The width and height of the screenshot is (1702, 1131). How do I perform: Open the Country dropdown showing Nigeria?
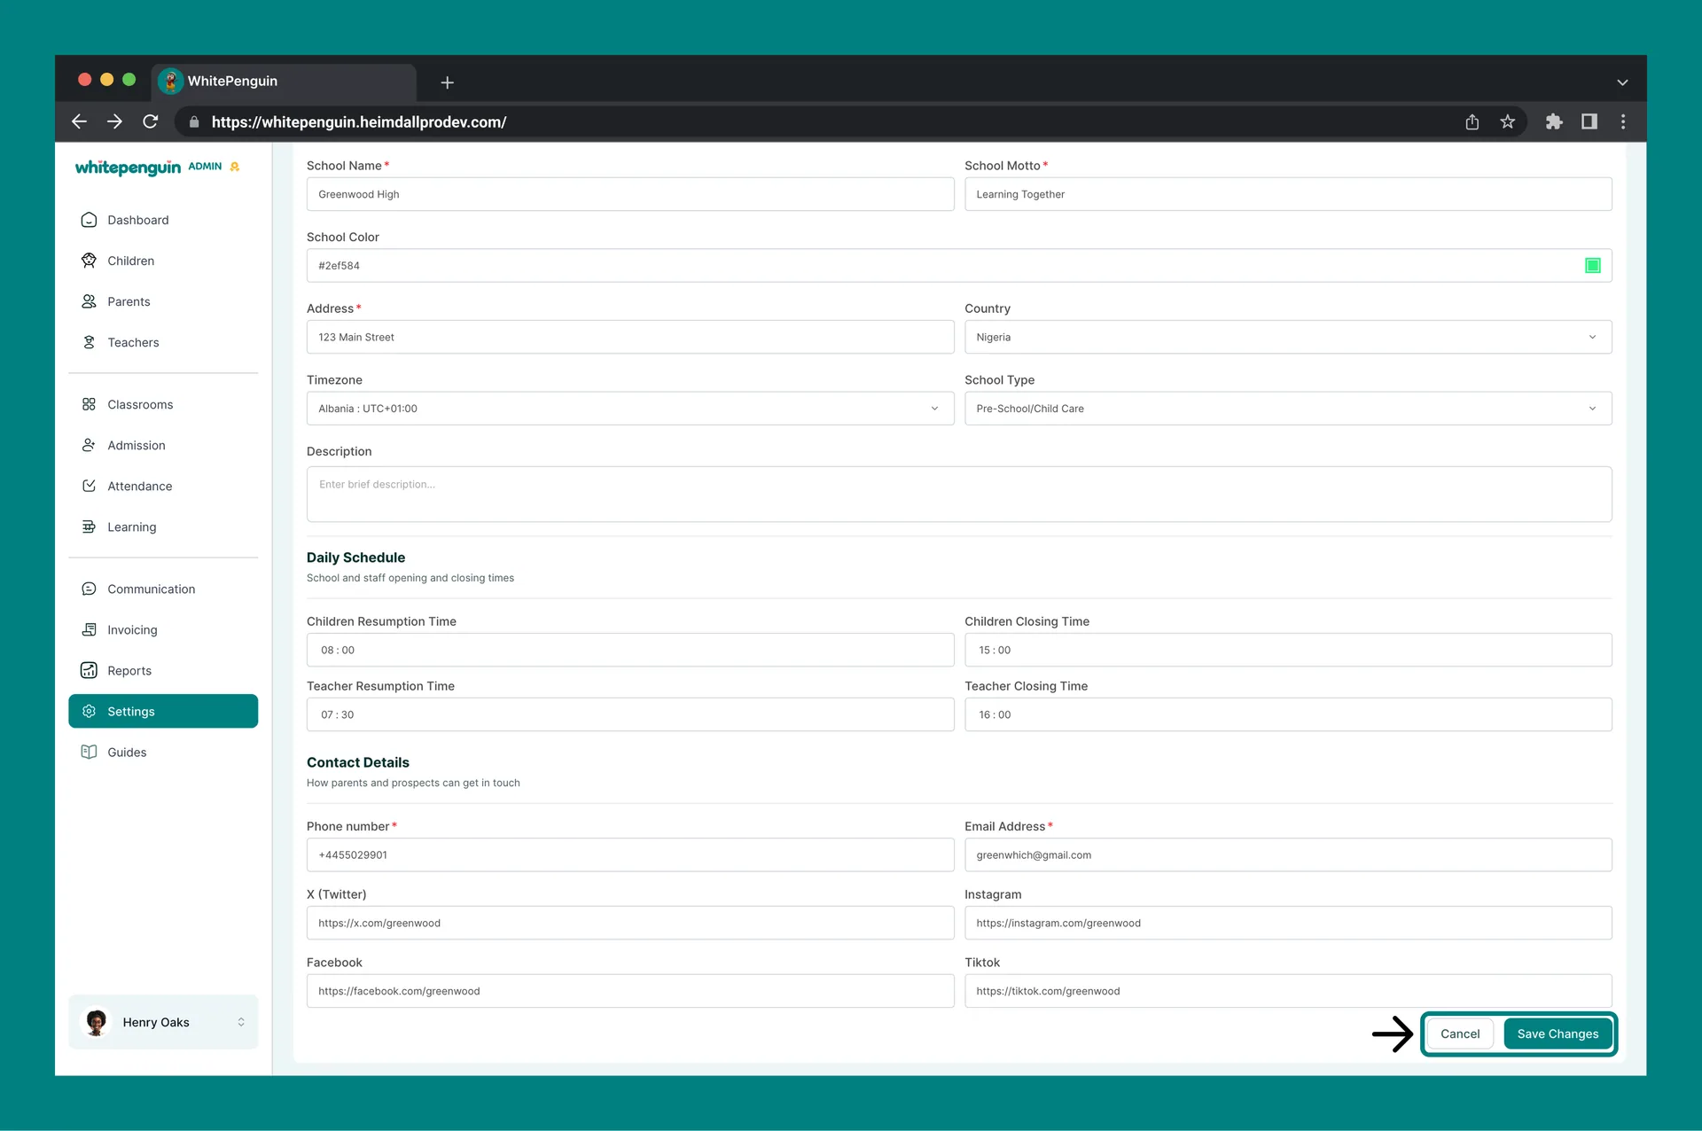1287,337
